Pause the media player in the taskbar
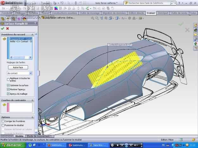The image size is (198, 148). tap(126, 145)
